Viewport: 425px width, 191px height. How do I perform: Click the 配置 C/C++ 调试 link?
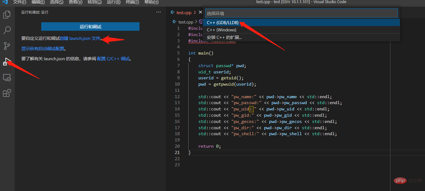pyautogui.click(x=113, y=59)
